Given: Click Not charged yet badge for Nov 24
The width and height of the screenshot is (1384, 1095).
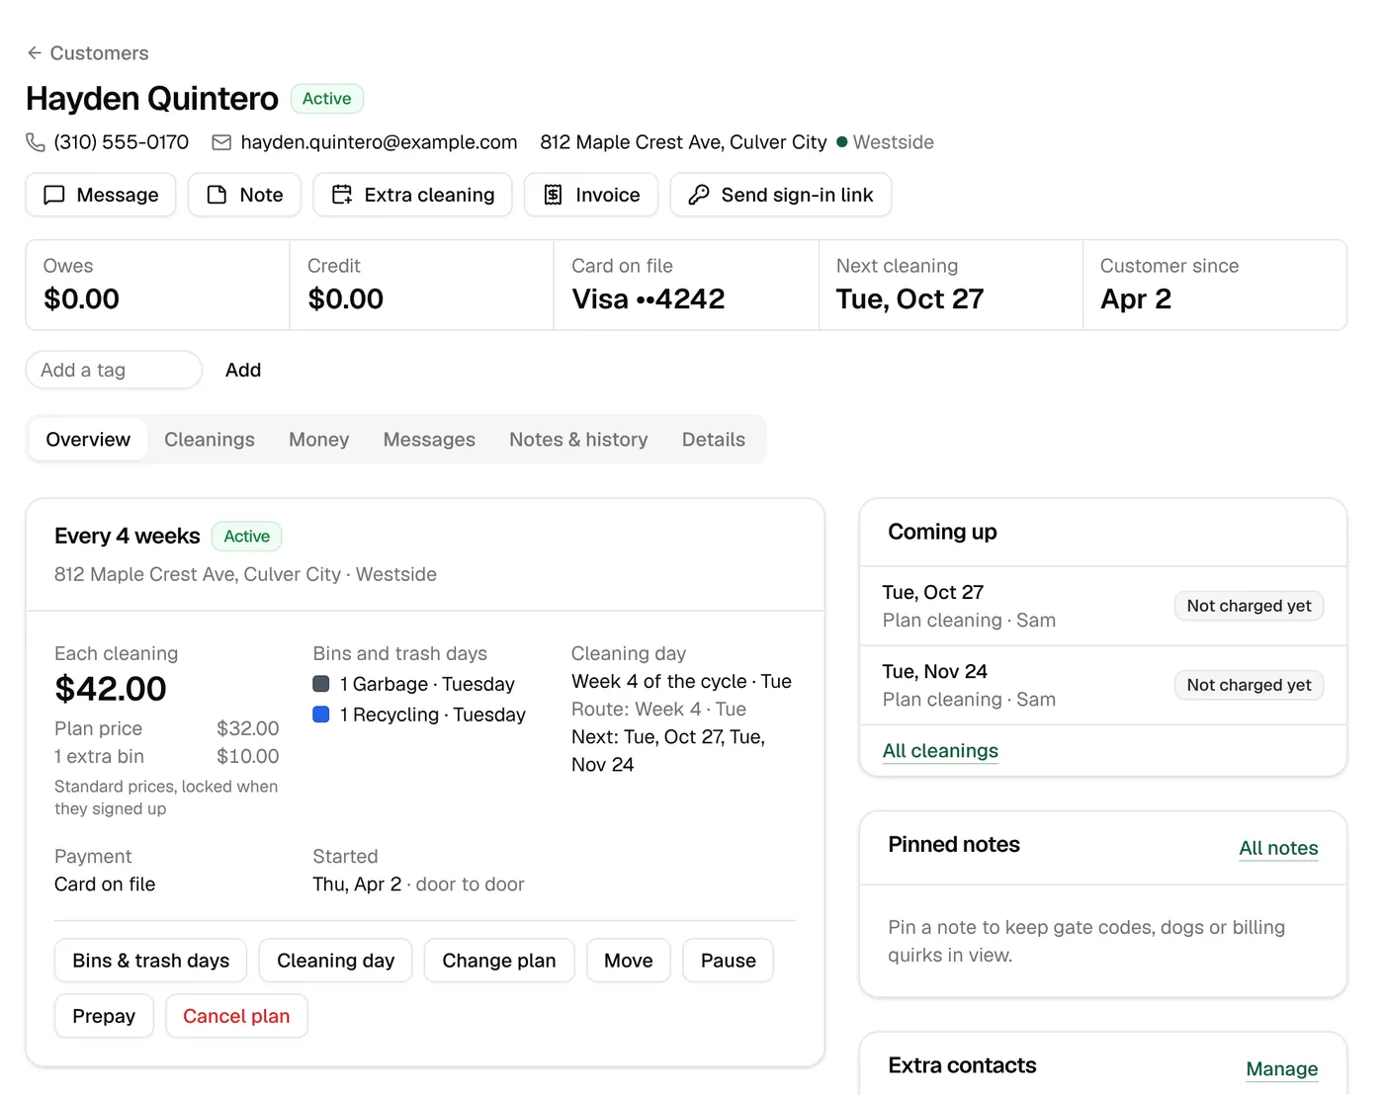Looking at the screenshot, I should click(1249, 685).
